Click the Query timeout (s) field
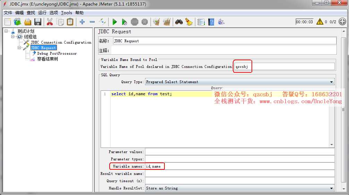Image resolution: width=349 pixels, height=195 pixels. tap(240, 181)
